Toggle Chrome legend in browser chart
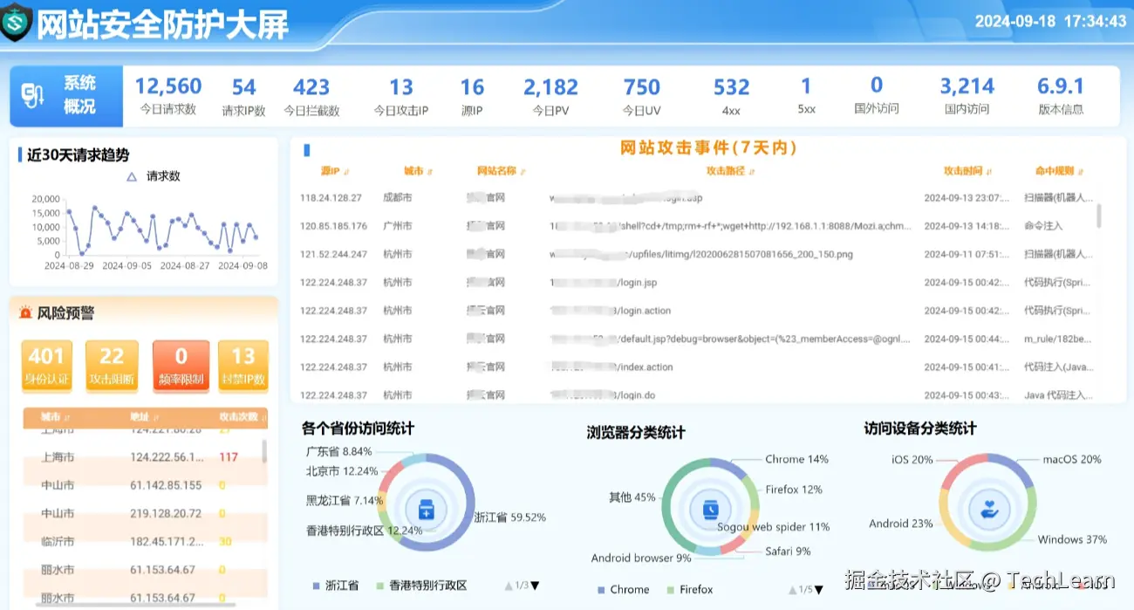1134x610 pixels. [x=623, y=589]
